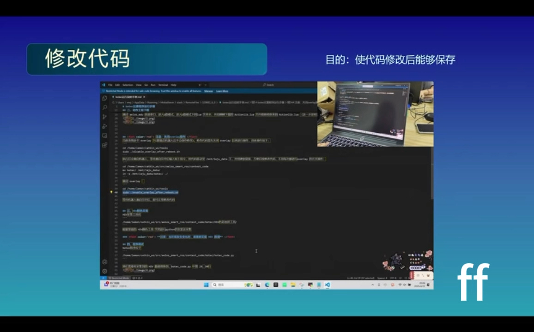Click the command center Search box
Screen dimensions: 534x332
coord(269,85)
